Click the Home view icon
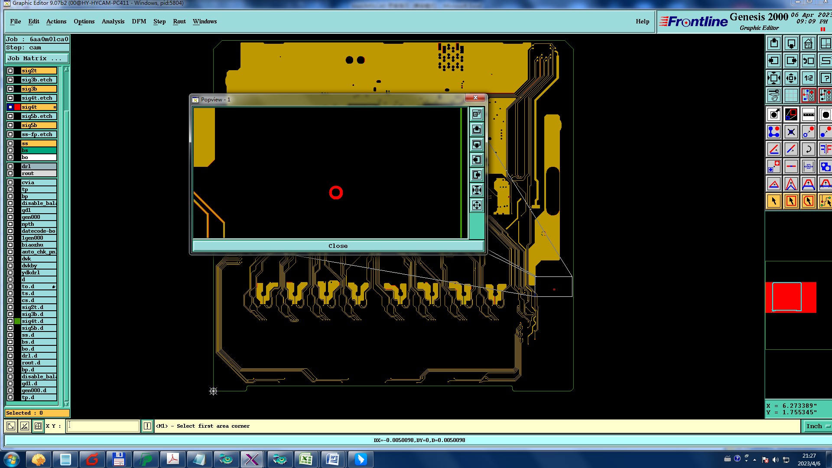 point(808,44)
